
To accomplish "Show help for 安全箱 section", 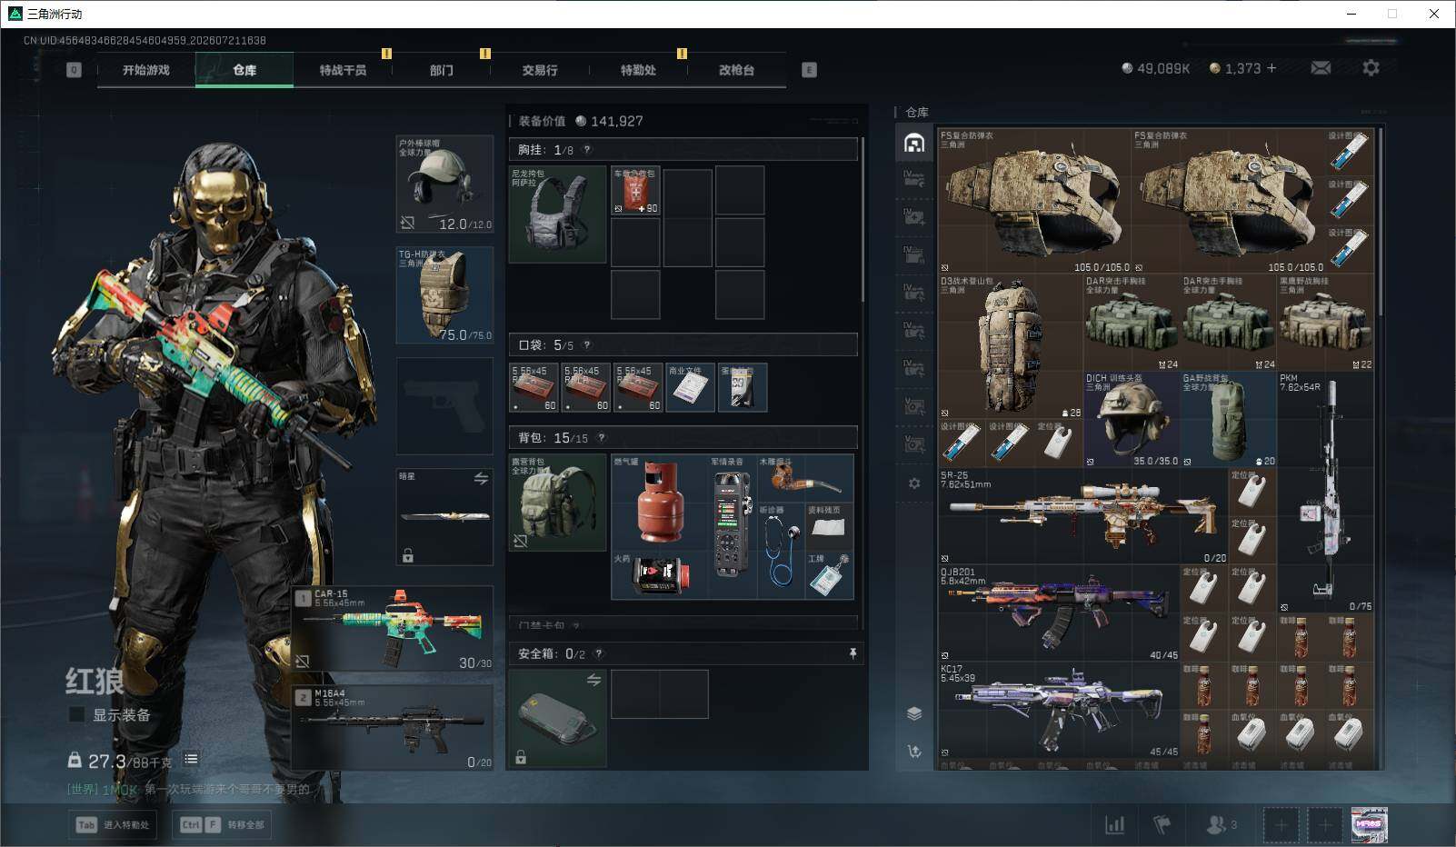I will coord(598,653).
